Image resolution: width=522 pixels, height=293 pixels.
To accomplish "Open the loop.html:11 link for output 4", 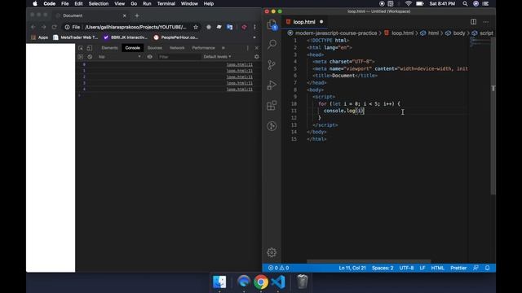I will [240, 89].
